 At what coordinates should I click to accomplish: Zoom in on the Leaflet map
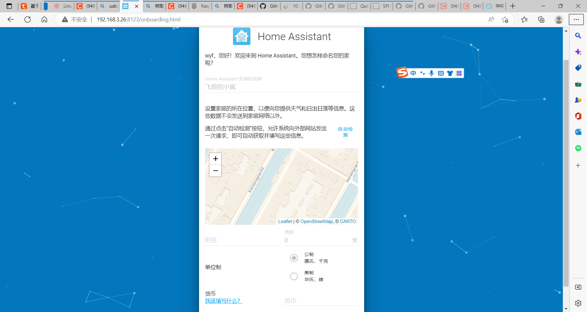[x=216, y=159]
